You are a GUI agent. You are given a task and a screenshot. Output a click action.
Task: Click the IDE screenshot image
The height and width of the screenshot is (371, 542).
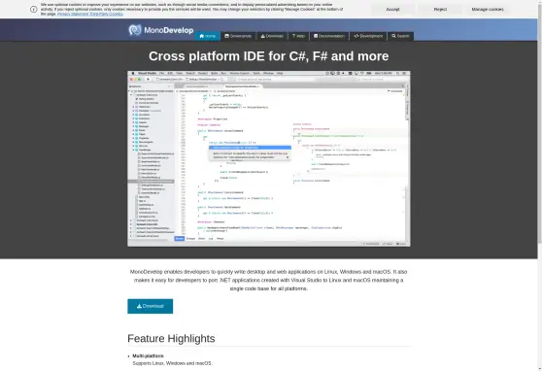coord(269,158)
